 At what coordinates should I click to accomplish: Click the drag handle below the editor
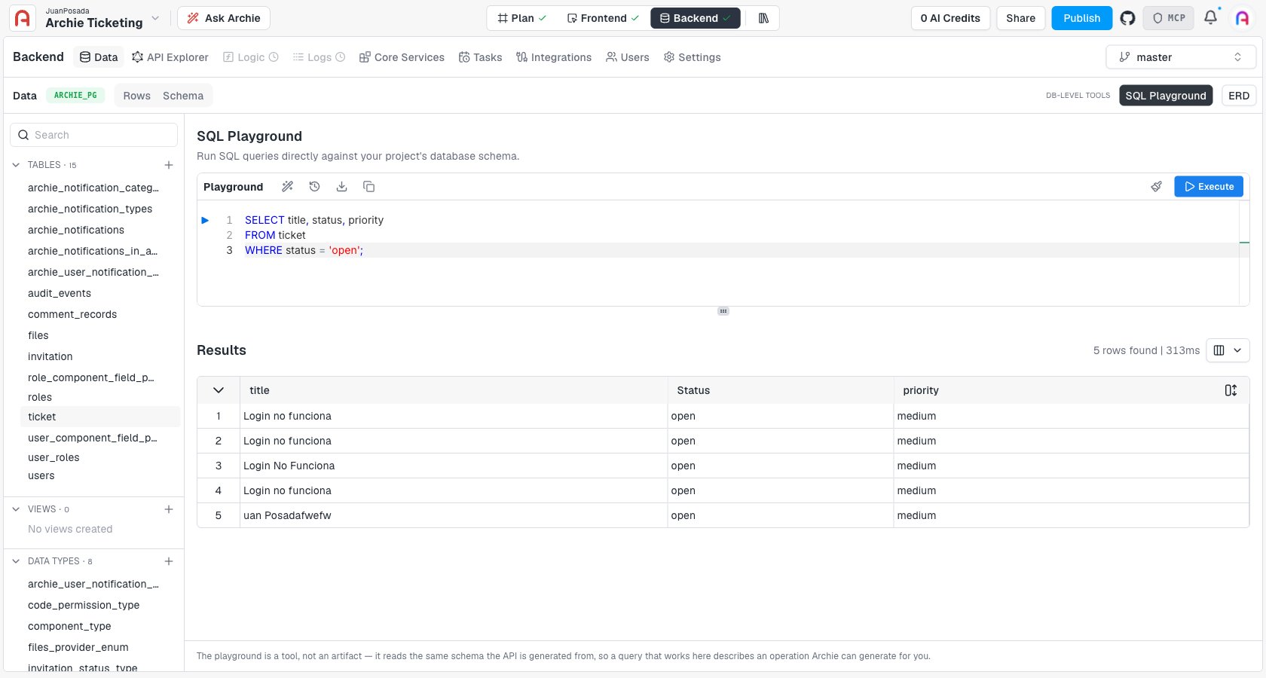click(x=723, y=311)
